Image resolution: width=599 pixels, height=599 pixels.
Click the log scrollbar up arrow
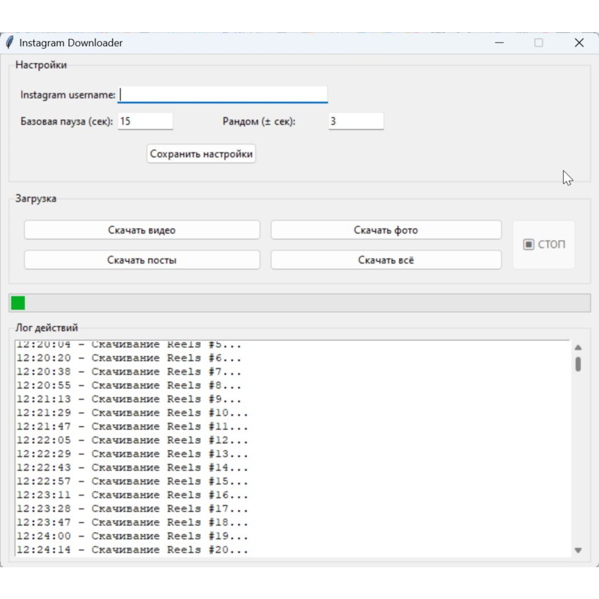click(578, 347)
